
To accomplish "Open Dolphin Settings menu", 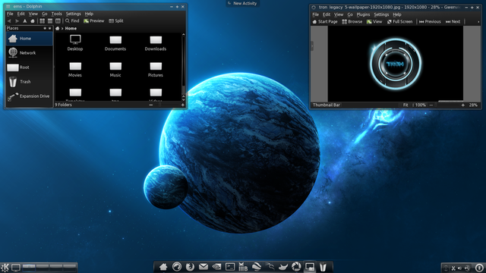I will [x=73, y=14].
